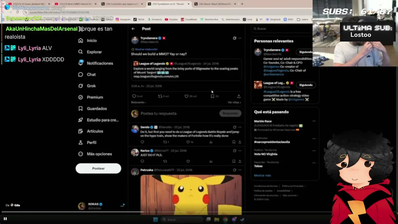The width and height of the screenshot is (398, 224).
Task: Click Grok icon on Sendo's reply
Action: point(234,127)
